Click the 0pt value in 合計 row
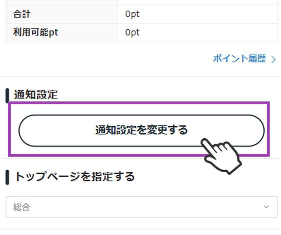 [x=132, y=14]
